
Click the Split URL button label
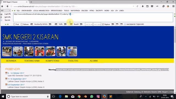(7, 17)
